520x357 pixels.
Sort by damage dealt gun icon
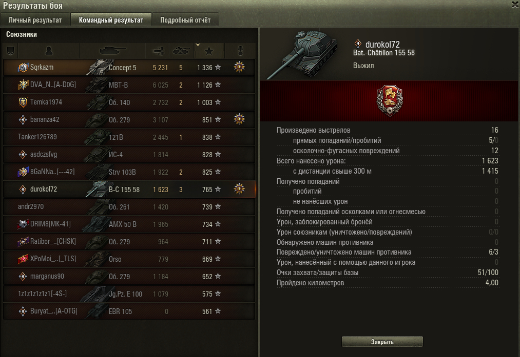pyautogui.click(x=159, y=51)
